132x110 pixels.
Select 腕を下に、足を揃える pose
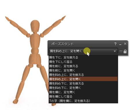83,58
